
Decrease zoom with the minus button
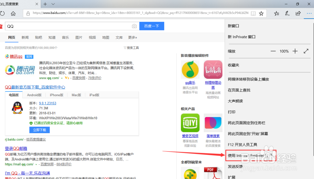click(273, 51)
